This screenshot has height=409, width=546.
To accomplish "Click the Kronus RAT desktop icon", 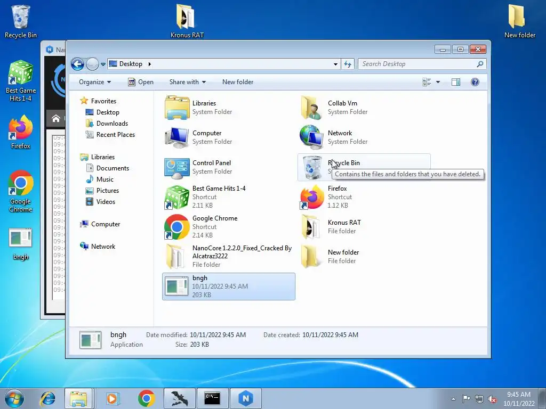I will coord(187,21).
